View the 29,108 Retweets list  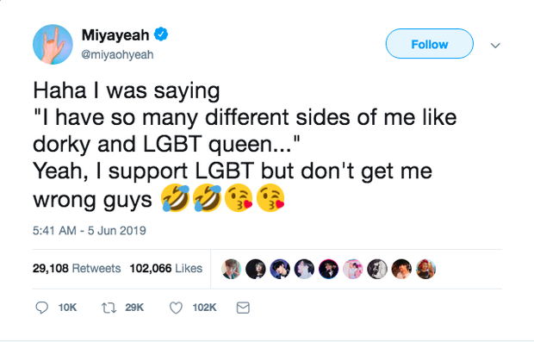pyautogui.click(x=77, y=269)
